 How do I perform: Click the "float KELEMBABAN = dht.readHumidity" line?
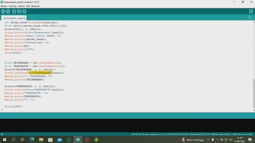pyautogui.click(x=33, y=63)
